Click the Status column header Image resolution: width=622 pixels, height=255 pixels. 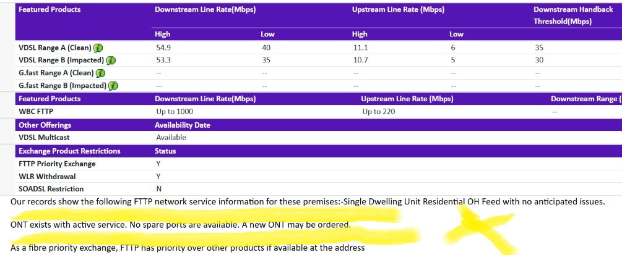[x=165, y=151]
